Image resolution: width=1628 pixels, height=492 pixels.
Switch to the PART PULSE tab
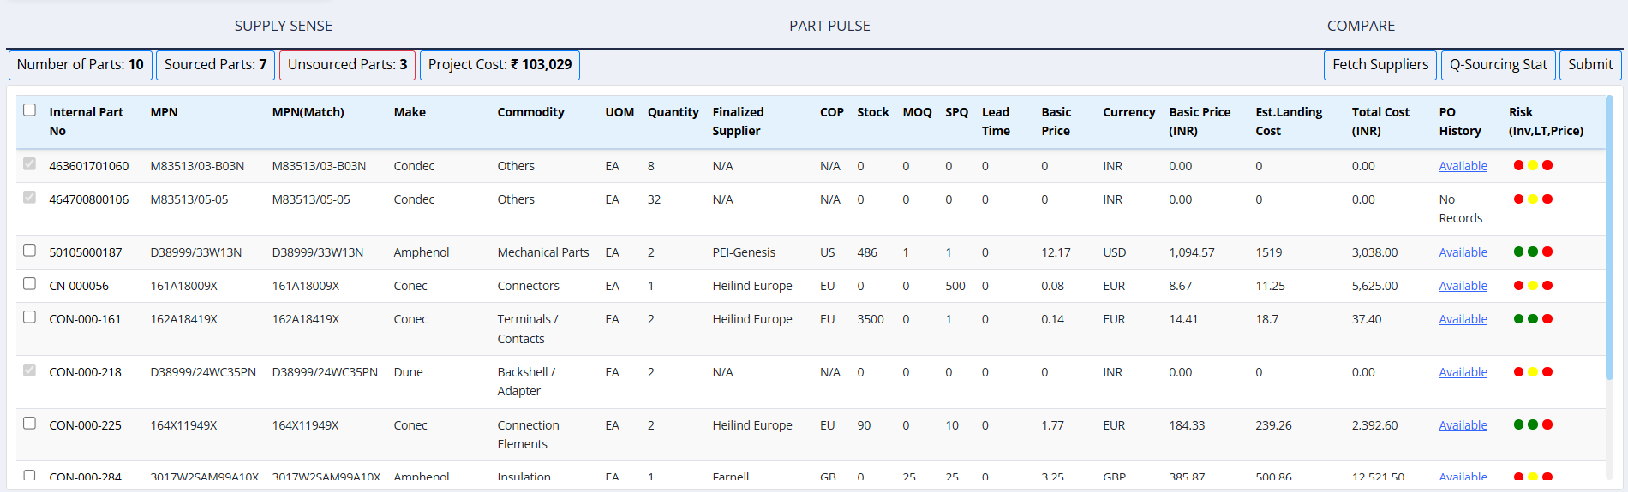click(829, 26)
